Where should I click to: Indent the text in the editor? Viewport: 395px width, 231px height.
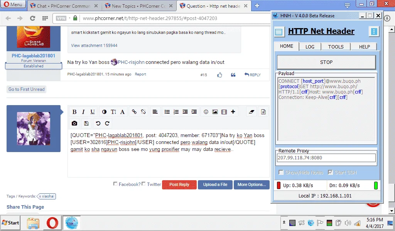[194, 112]
